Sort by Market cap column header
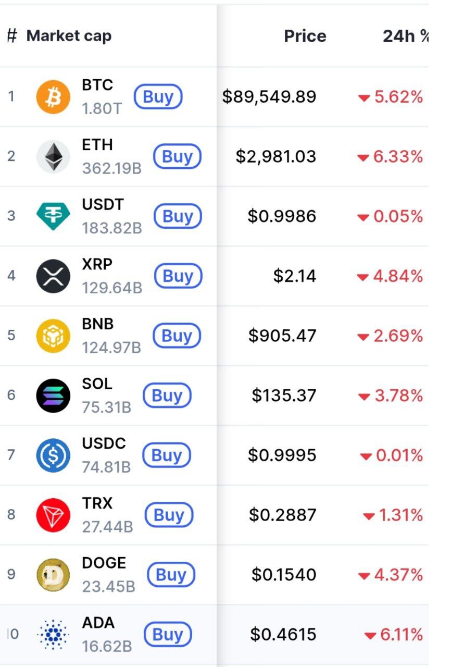Image resolution: width=451 pixels, height=667 pixels. tap(69, 36)
